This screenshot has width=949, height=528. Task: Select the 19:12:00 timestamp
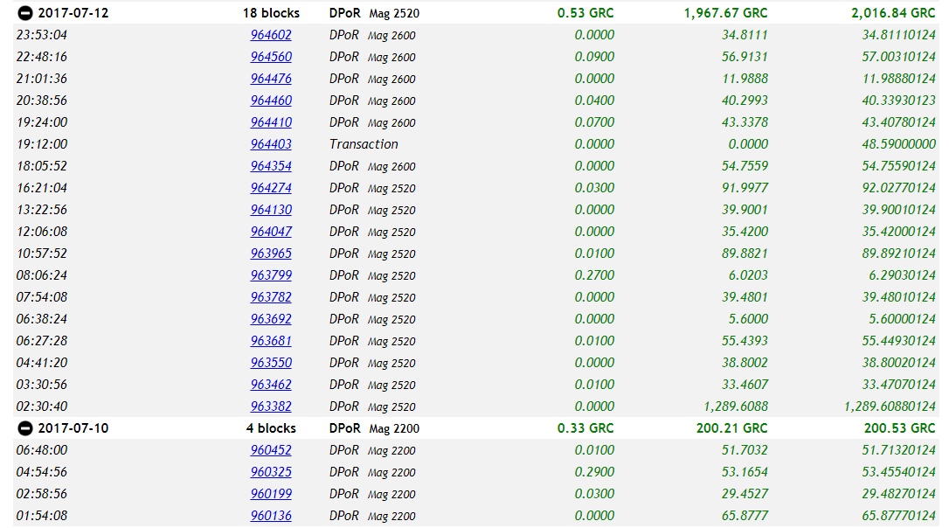(x=42, y=144)
